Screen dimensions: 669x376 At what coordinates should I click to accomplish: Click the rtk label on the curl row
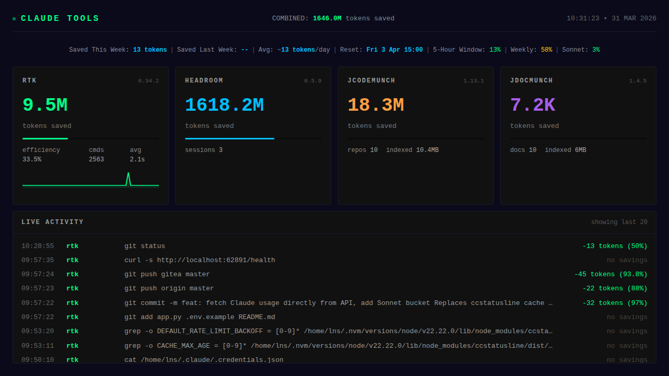click(x=73, y=261)
